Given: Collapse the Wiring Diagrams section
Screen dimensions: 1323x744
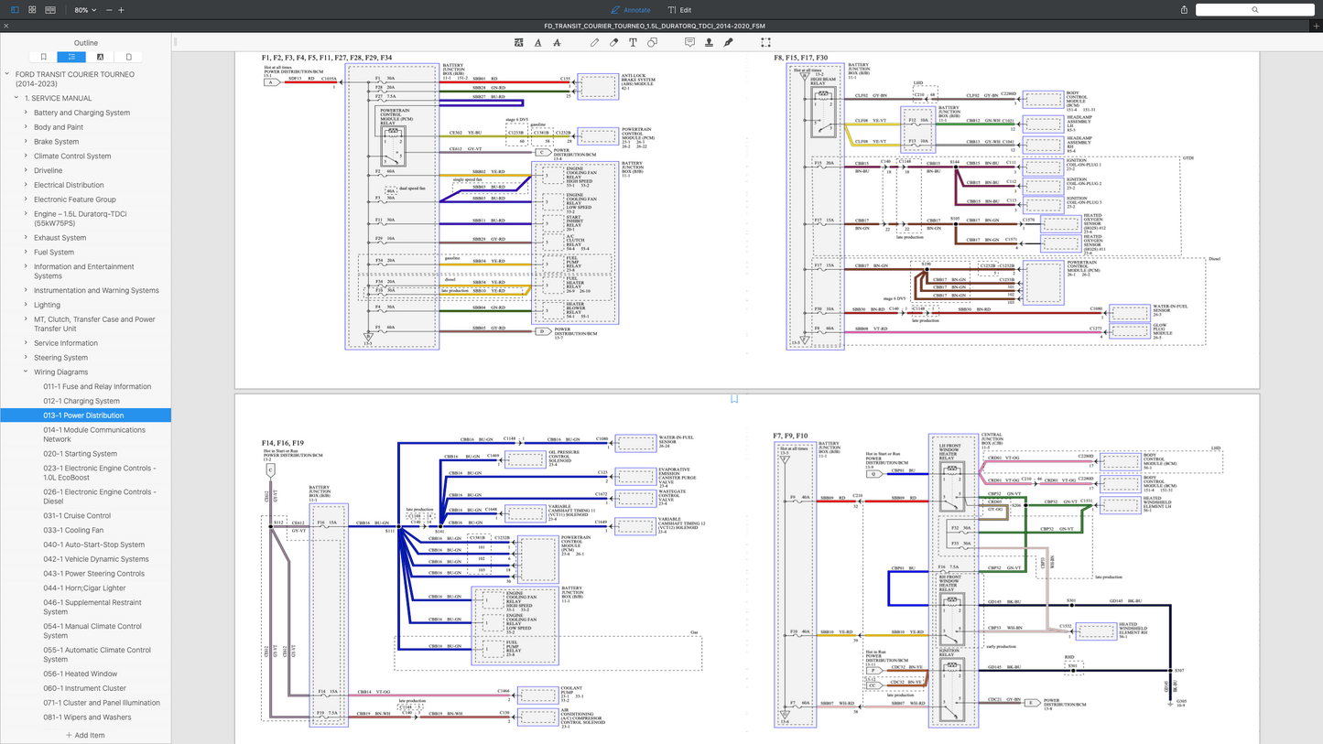Looking at the screenshot, I should (26, 372).
